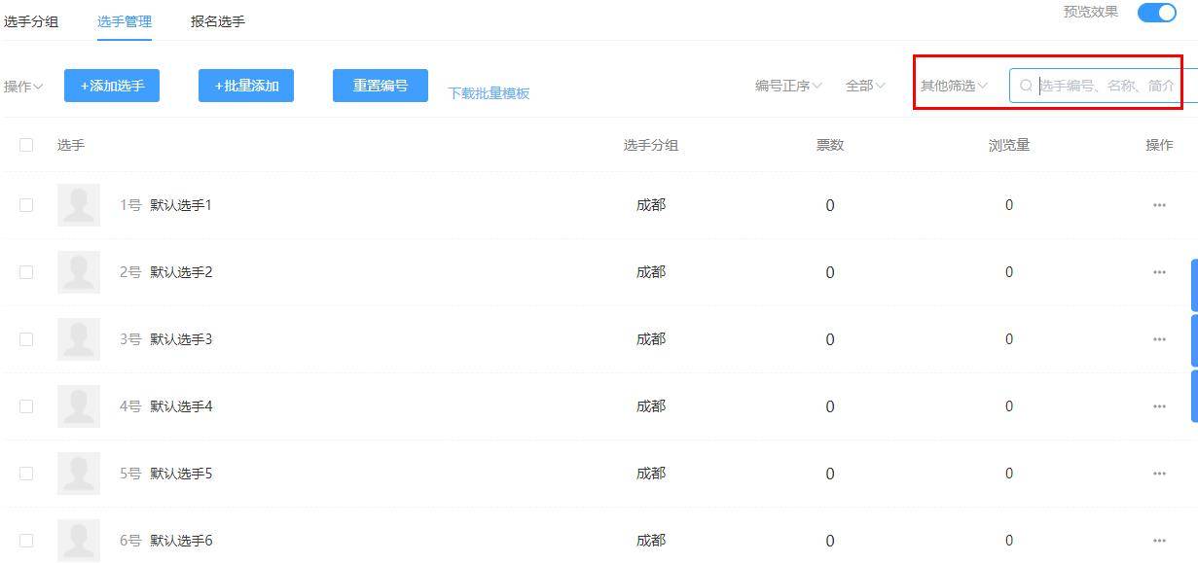Click the +批量添加 button
Viewport: 1198px width, 563px height.
click(x=246, y=86)
